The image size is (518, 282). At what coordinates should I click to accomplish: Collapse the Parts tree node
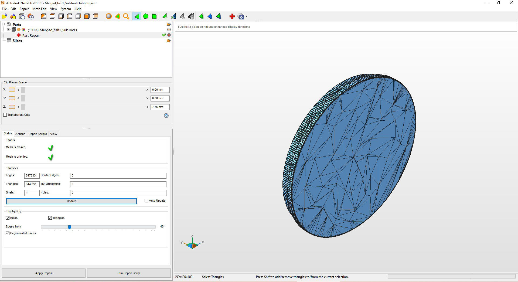[4, 24]
